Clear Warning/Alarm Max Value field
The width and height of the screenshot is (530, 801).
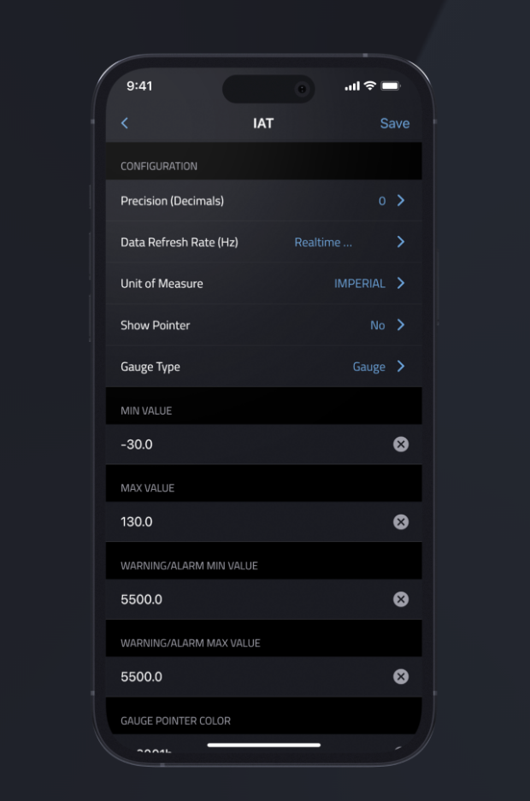400,676
